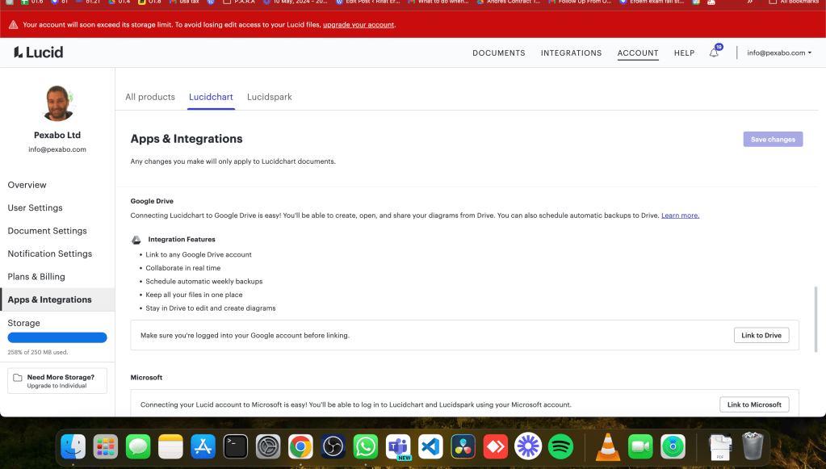The height and width of the screenshot is (469, 826).
Task: Click Schedule automatic weekly backups text
Action: (203, 282)
